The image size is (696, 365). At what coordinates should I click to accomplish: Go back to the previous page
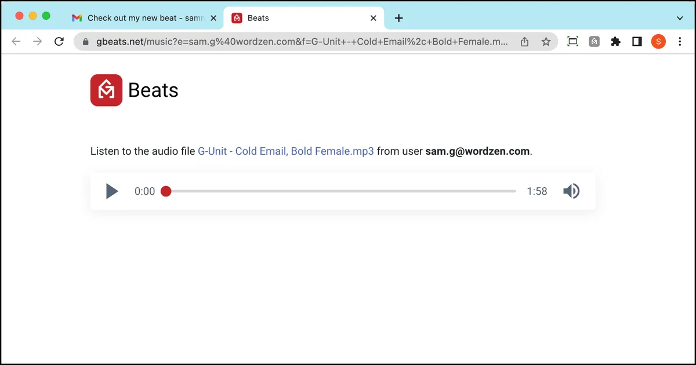coord(16,42)
